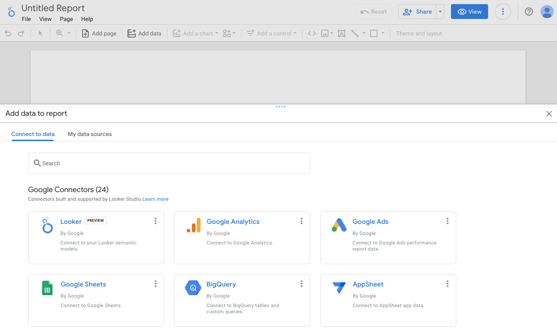Click the Google Analytics bar logo
The height and width of the screenshot is (331, 557).
click(x=194, y=225)
